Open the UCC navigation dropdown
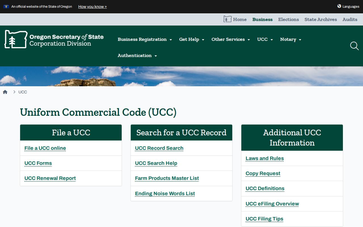 click(265, 39)
